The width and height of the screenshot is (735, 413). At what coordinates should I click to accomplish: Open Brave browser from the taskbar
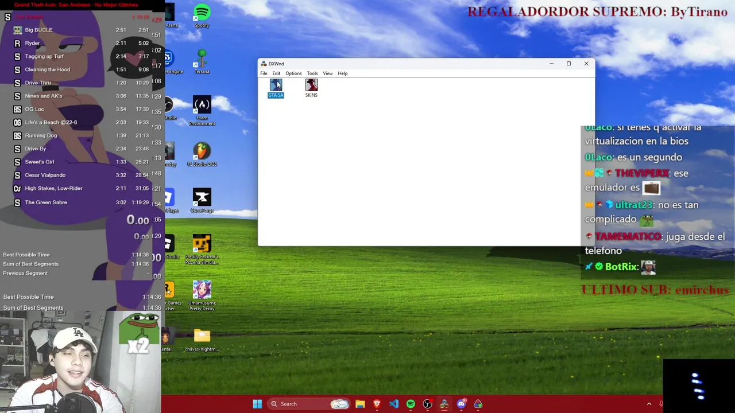pos(377,404)
